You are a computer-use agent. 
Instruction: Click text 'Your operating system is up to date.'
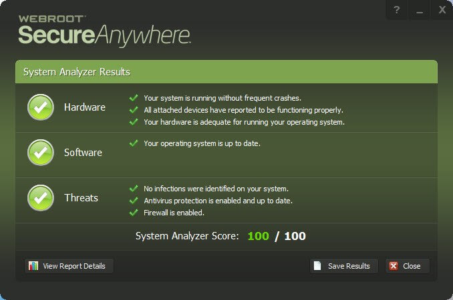click(202, 143)
